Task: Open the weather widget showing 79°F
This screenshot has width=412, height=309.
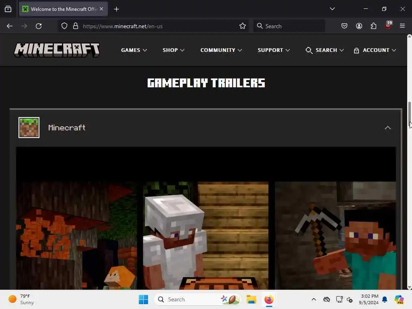Action: pyautogui.click(x=21, y=299)
